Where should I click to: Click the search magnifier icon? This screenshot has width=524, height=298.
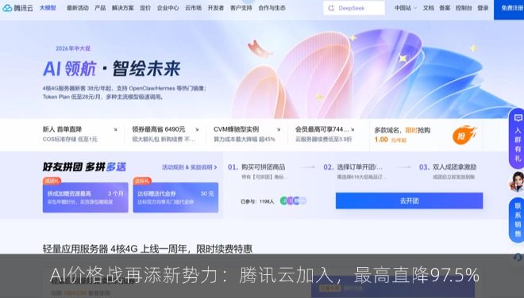331,8
